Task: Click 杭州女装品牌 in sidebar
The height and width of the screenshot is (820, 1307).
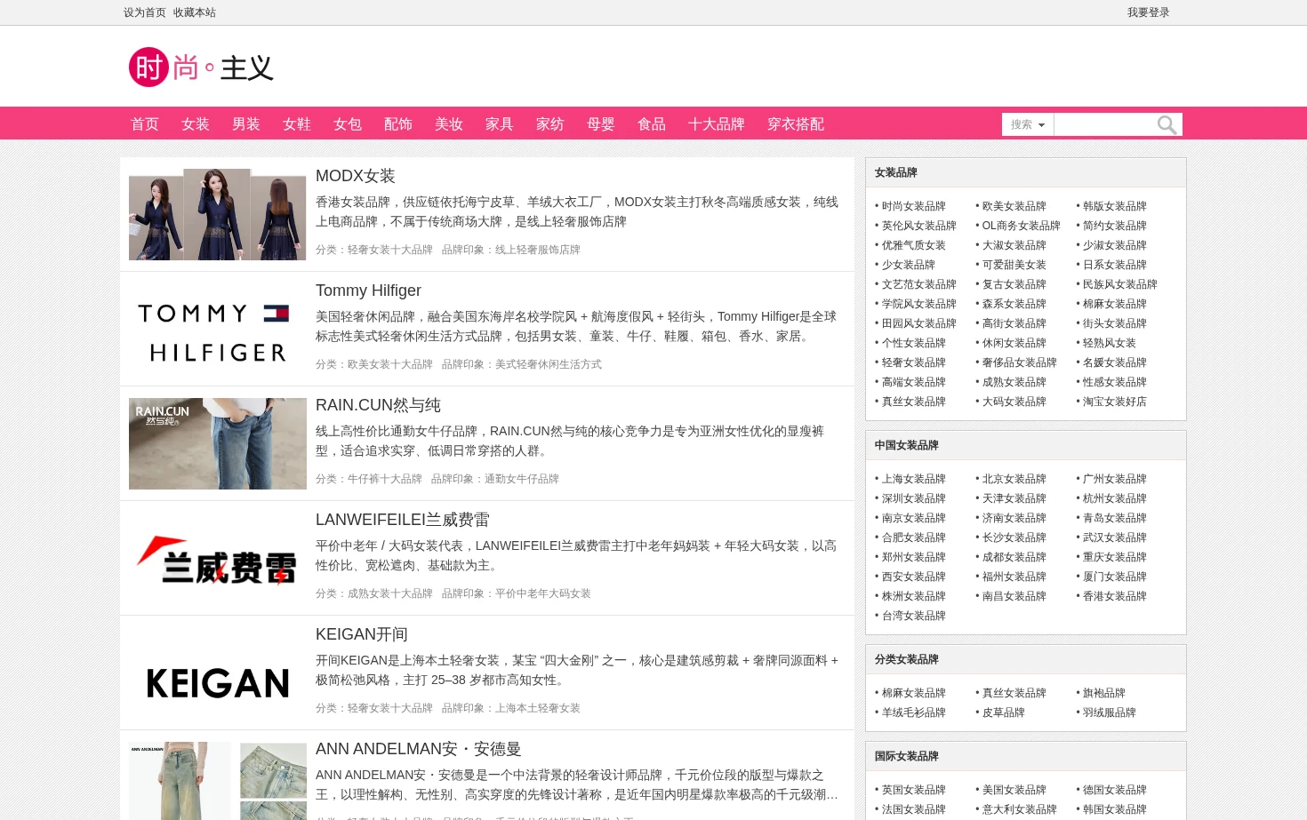Action: click(1115, 498)
